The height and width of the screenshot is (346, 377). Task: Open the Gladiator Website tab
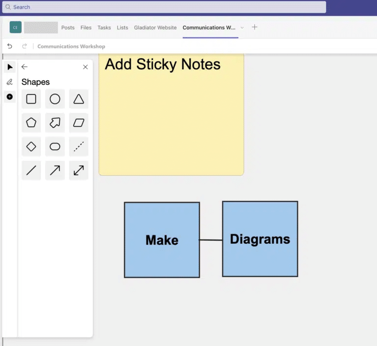tap(155, 28)
